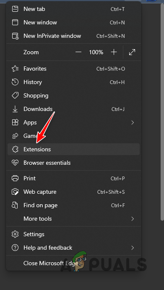Click the Ctrl+Shift+N shortcut text
164x290 pixels.
pos(111,36)
